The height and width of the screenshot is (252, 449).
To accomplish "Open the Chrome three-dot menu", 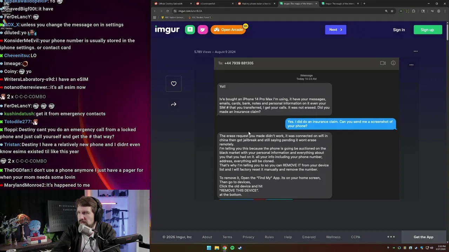I will pos(445,11).
